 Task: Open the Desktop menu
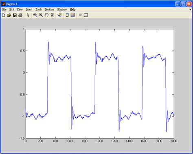[x=49, y=9]
